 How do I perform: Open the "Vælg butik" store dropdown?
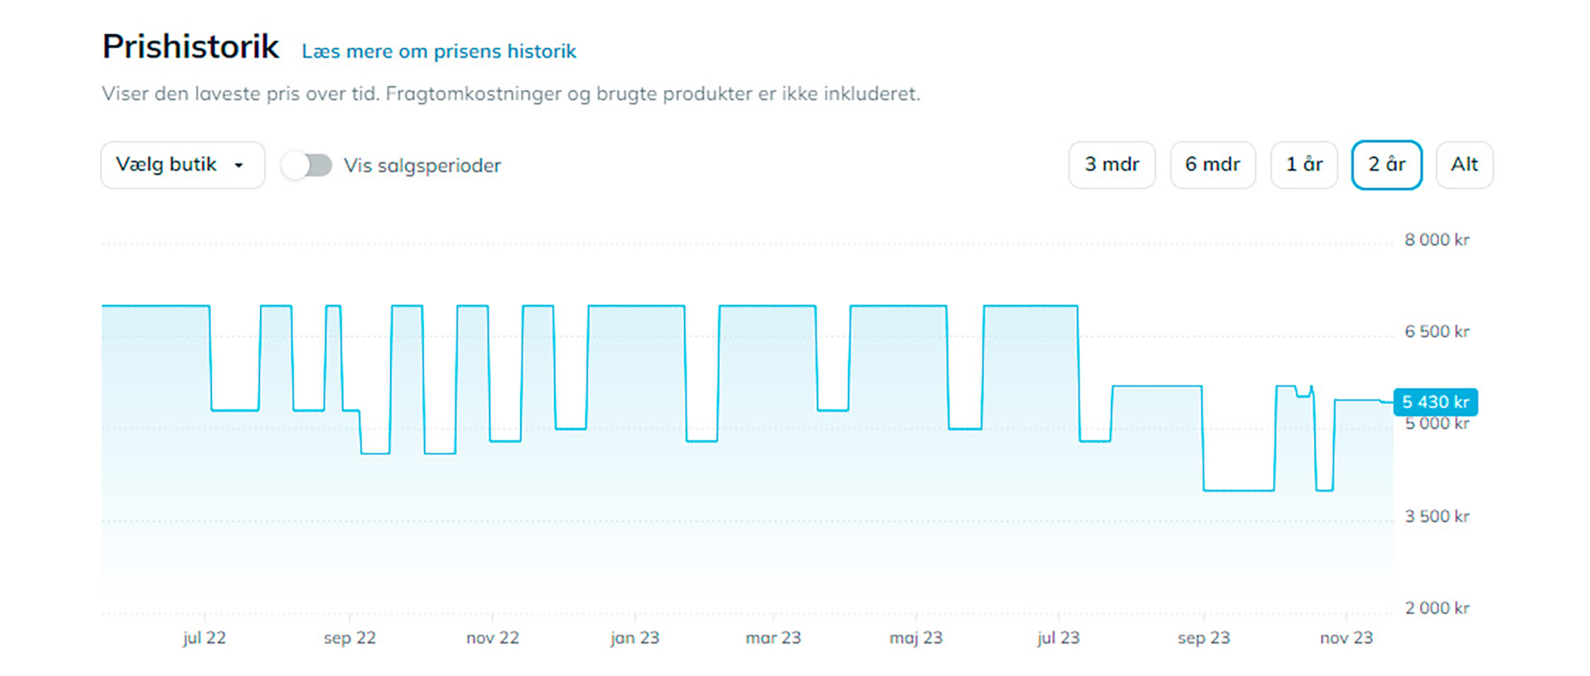(182, 165)
